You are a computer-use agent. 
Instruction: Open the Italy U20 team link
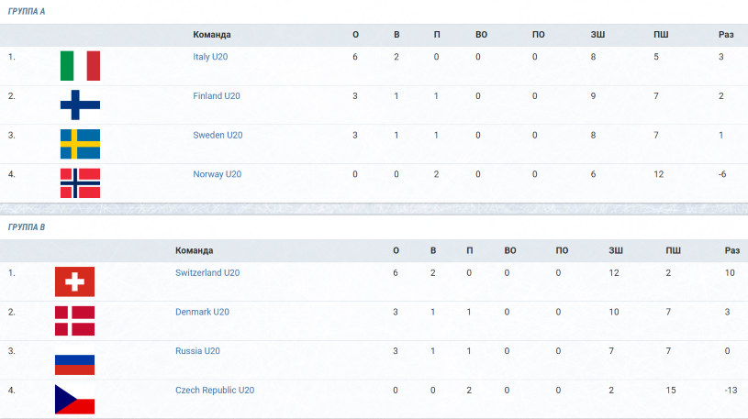pos(210,57)
